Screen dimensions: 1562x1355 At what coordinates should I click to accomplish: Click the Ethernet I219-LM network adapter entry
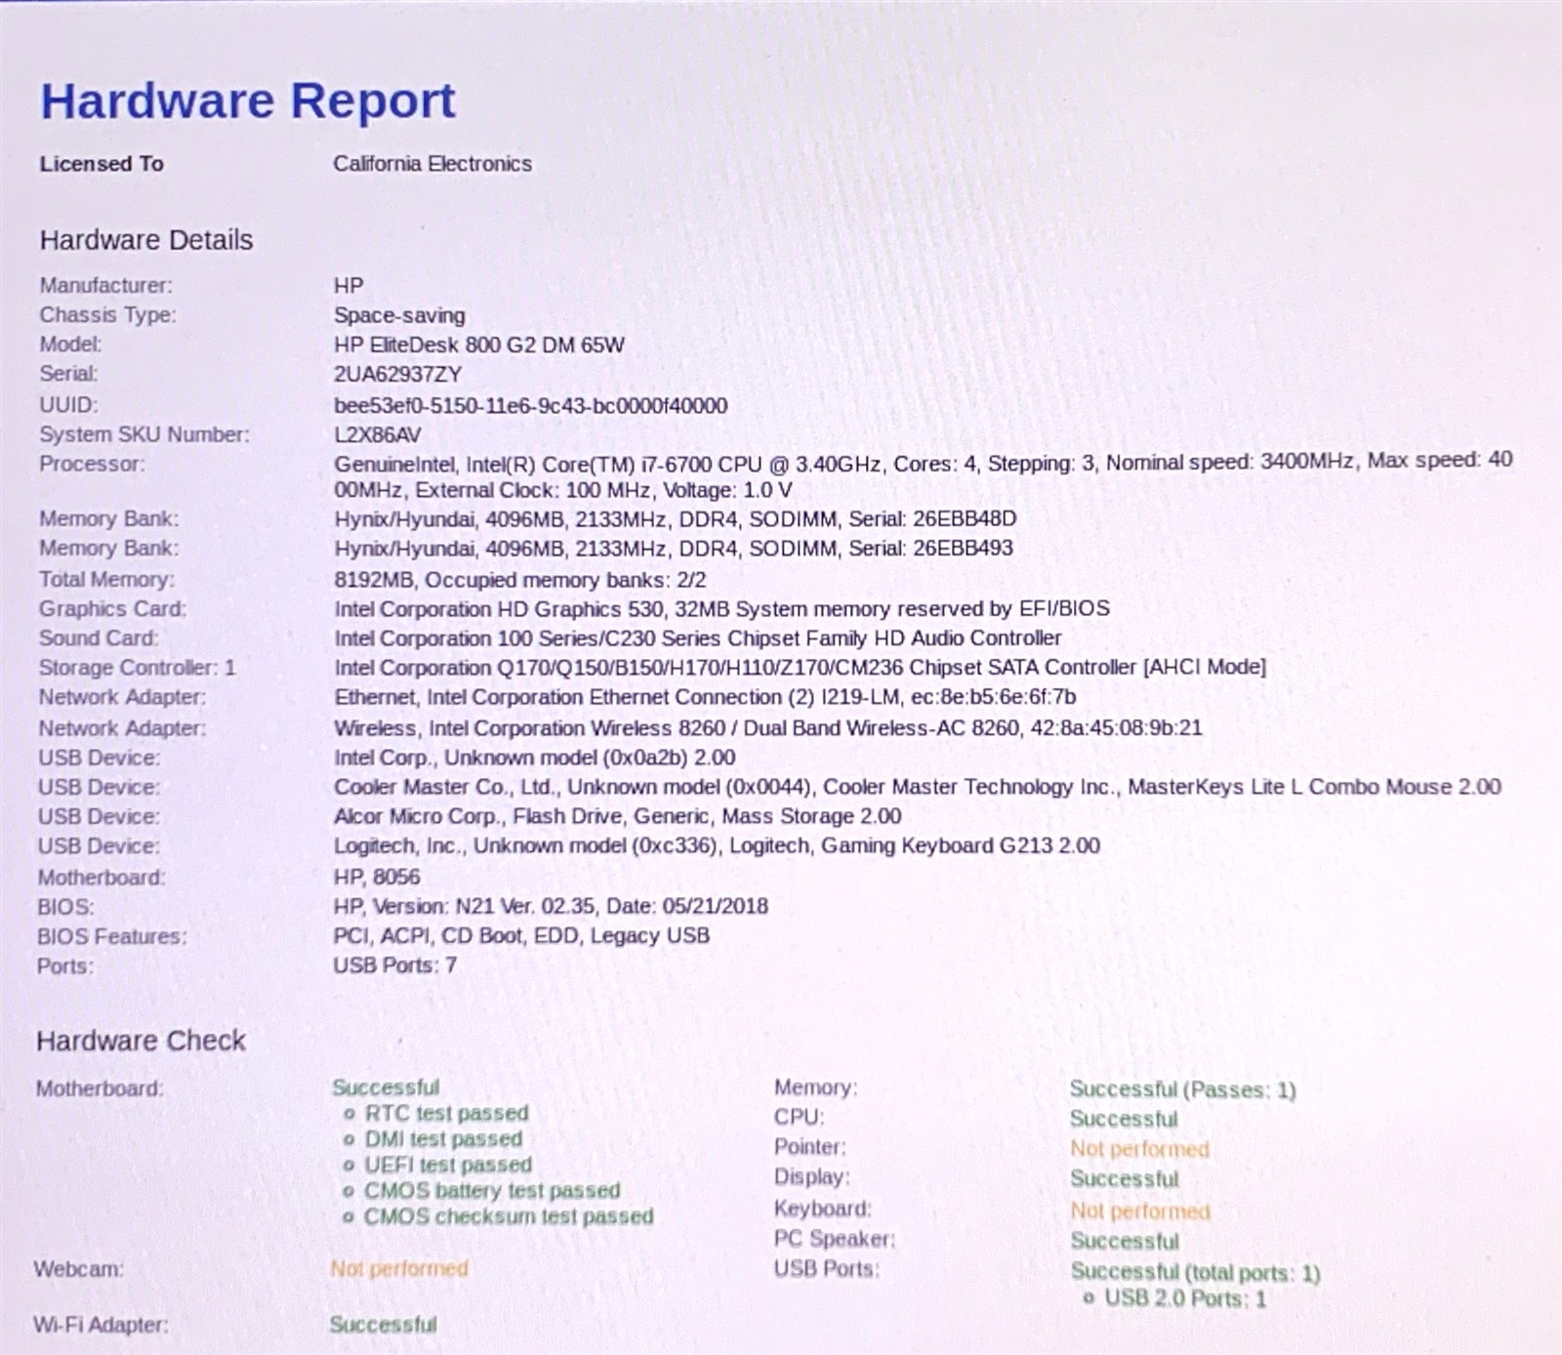pyautogui.click(x=706, y=697)
